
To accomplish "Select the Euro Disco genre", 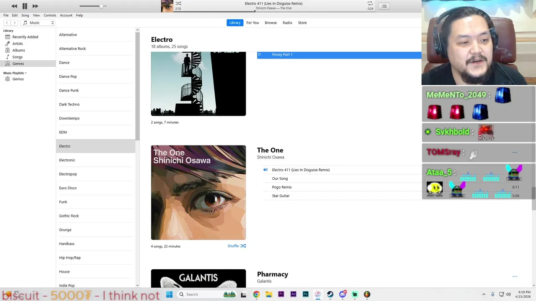I will [x=95, y=188].
